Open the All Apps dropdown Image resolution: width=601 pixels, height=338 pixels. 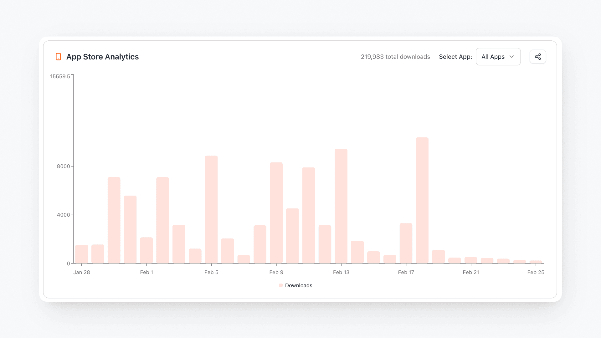coord(498,57)
